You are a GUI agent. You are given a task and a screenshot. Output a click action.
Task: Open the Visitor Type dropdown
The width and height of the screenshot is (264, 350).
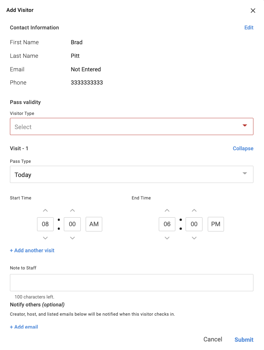pos(132,127)
